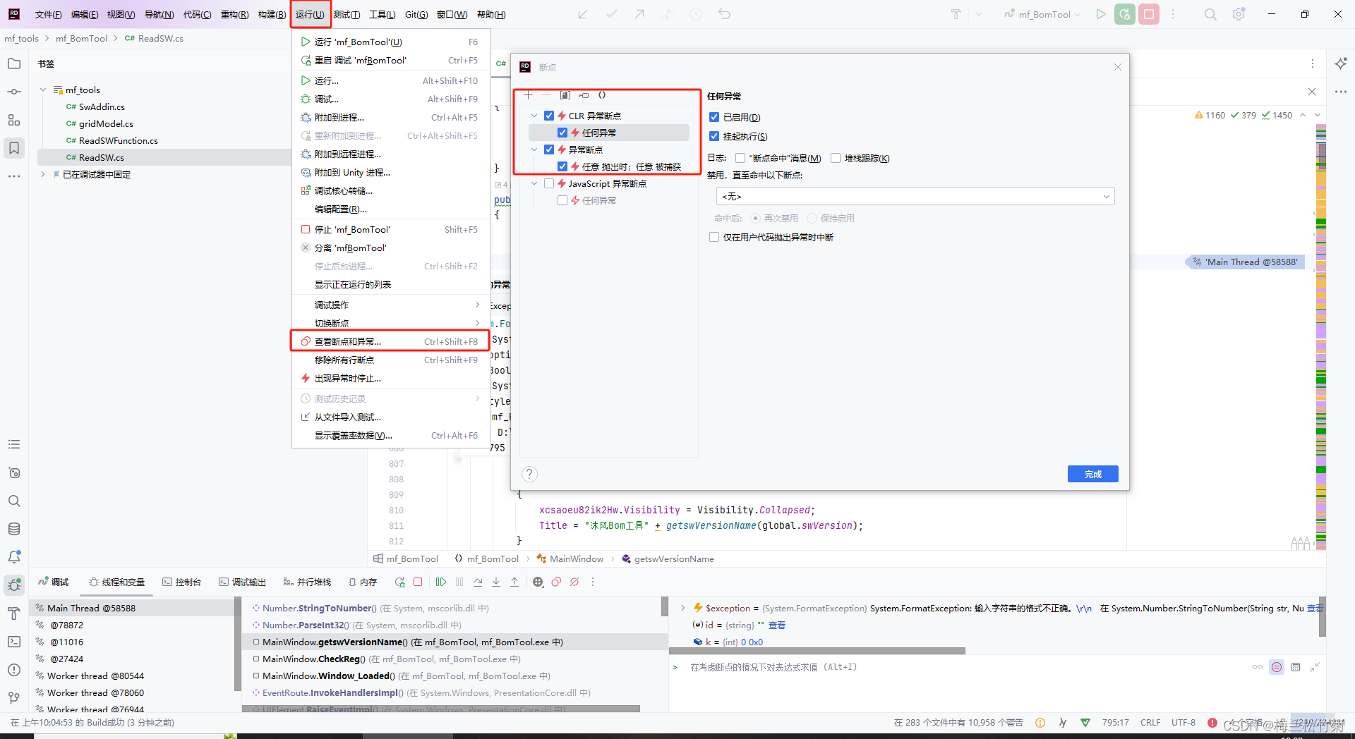Click View Breakpoints red circles icon in the debug toolbar
Screen dimensions: 1355x739
(x=556, y=582)
